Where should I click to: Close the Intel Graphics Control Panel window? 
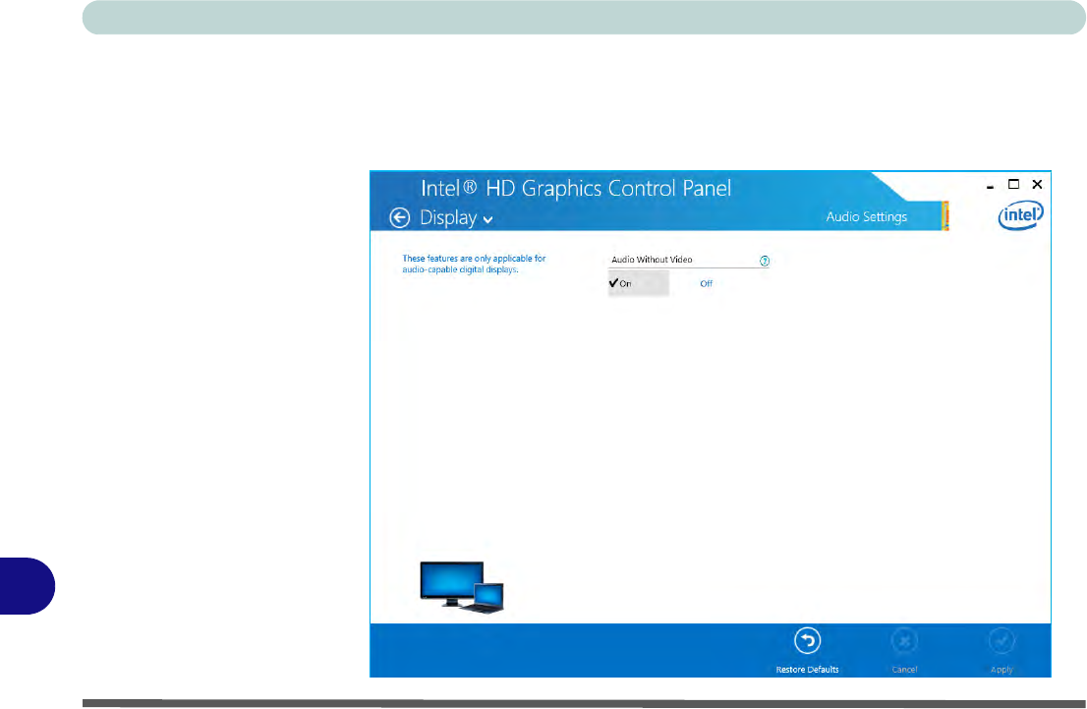(x=1037, y=184)
